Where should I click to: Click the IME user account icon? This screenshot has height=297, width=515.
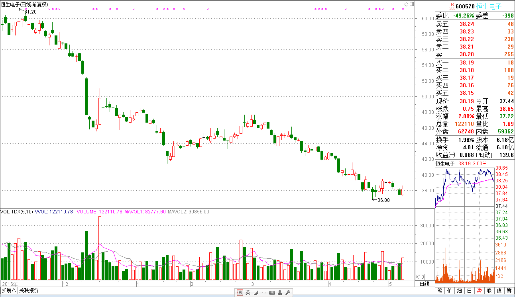pyautogui.click(x=280, y=293)
